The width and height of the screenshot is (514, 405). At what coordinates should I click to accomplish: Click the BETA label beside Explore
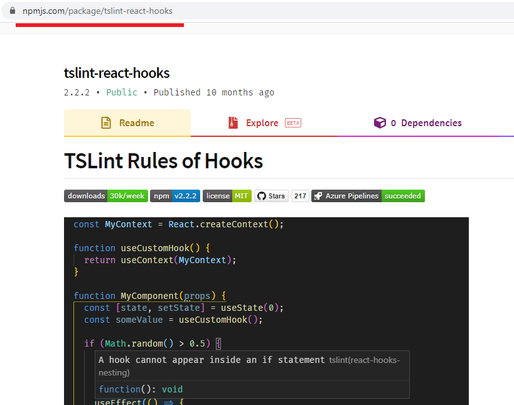293,123
